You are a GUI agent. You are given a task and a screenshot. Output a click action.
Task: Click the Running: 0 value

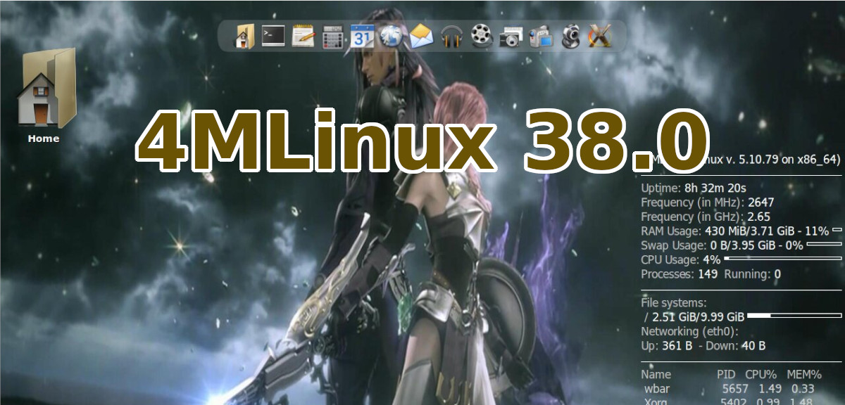pos(752,274)
